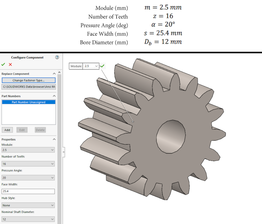Viewport: 262px width, 224px height.
Task: Collapse the Replace Component section
Action: tap(54, 74)
